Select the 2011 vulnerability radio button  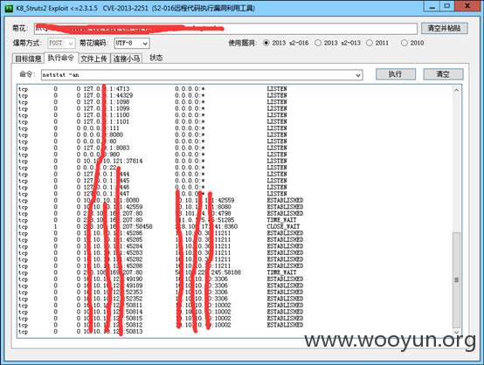(x=370, y=43)
